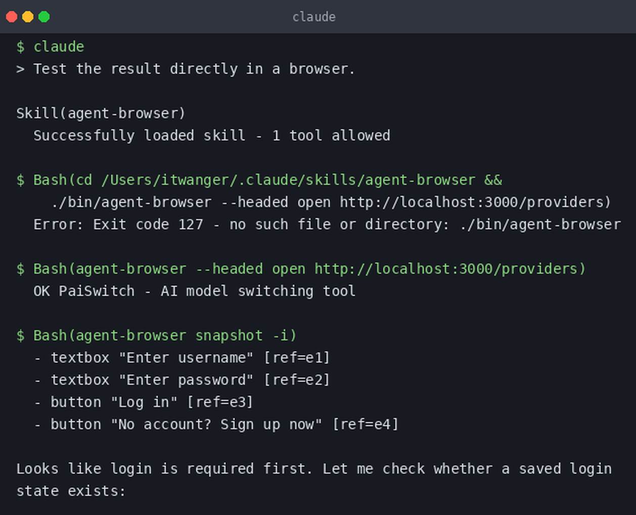Screen dimensions: 636x515
Task: Click the 'No account? Sign up now' line
Action: coord(216,424)
